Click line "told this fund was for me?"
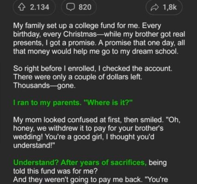 pos(55,171)
